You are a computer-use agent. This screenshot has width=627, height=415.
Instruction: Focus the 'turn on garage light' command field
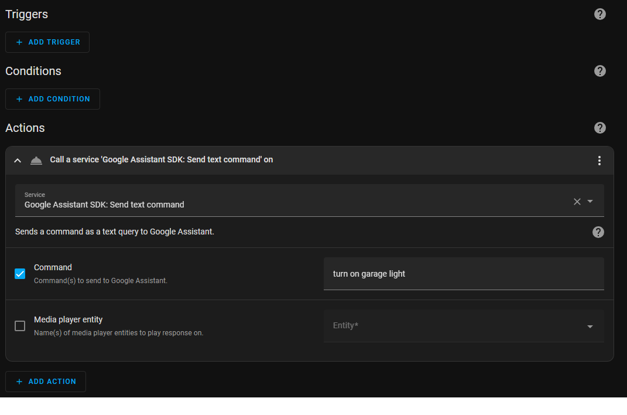click(x=463, y=274)
